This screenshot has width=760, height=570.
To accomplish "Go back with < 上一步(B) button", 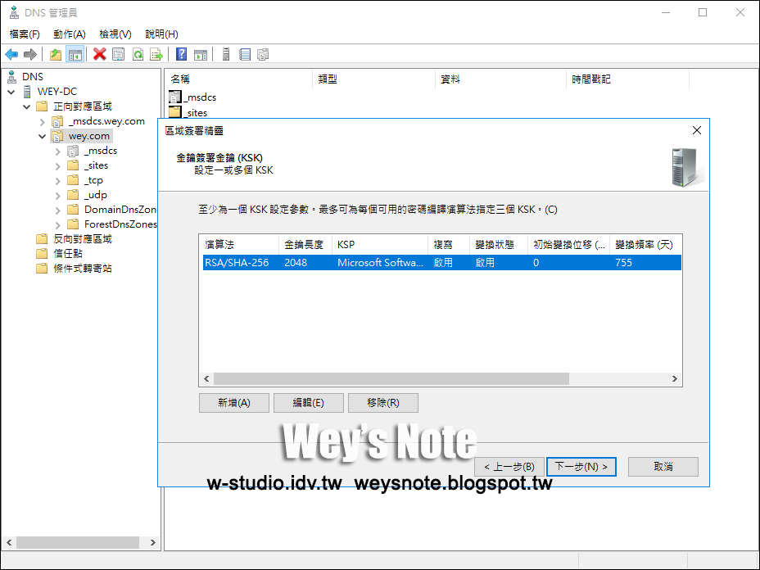I will pos(509,467).
